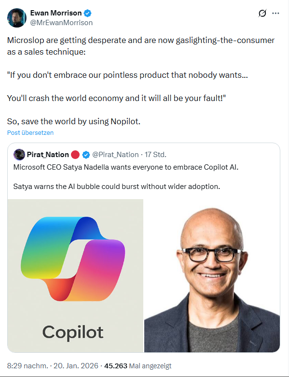Open the @Pirat_Nation handle
289x377 pixels.
point(115,155)
